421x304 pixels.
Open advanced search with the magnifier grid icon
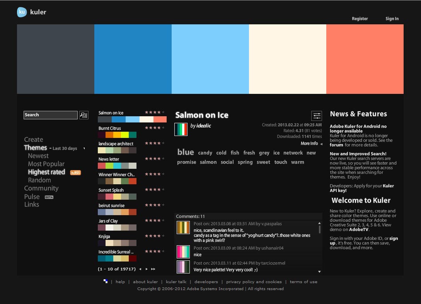(x=84, y=115)
